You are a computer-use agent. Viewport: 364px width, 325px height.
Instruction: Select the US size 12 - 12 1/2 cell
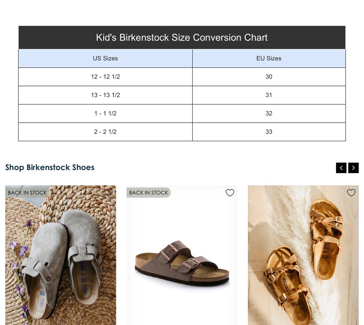(105, 77)
